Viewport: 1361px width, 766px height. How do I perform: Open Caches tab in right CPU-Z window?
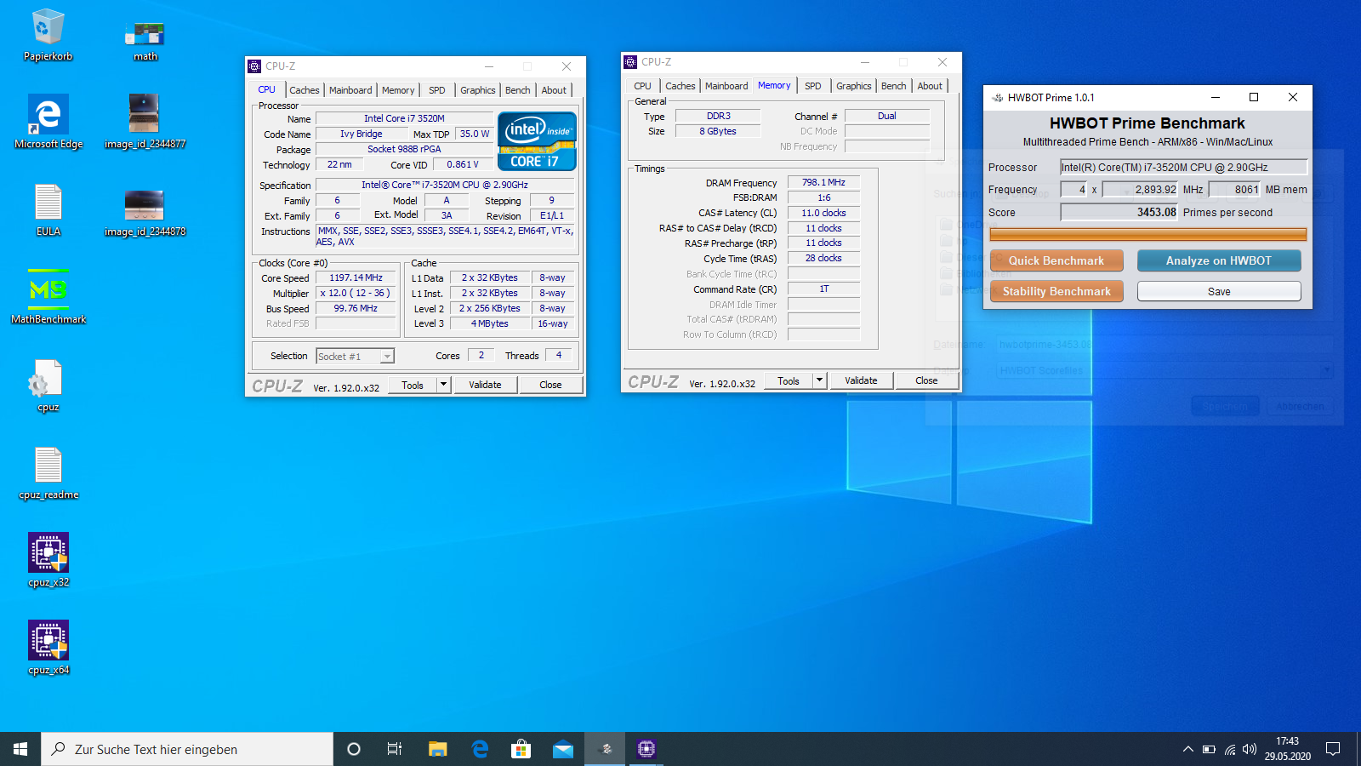[x=680, y=86]
